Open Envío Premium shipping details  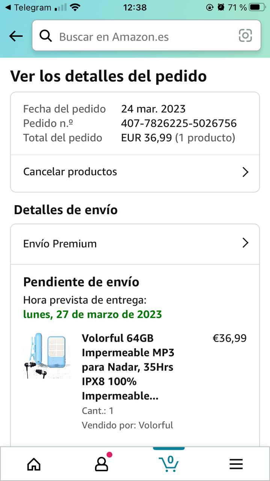coord(60,244)
